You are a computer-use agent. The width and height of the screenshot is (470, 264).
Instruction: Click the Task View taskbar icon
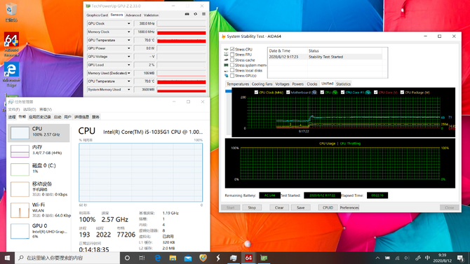142,258
